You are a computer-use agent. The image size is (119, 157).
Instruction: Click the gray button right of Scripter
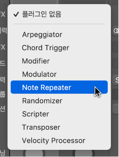pyautogui.click(x=115, y=109)
